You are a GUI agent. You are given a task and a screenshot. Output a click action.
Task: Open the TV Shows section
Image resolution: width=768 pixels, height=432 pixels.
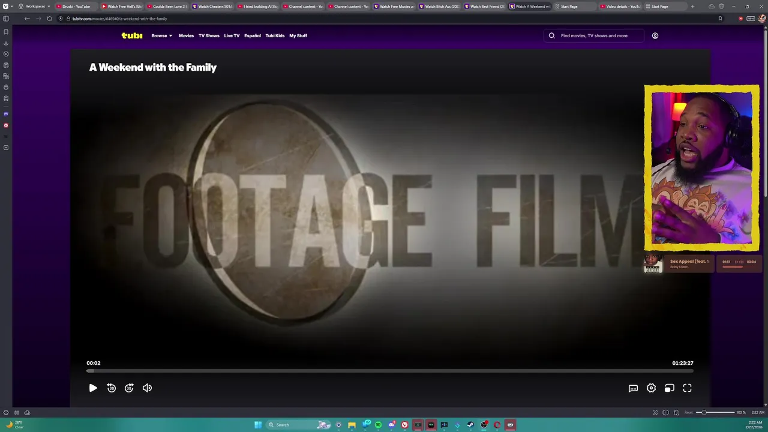209,35
